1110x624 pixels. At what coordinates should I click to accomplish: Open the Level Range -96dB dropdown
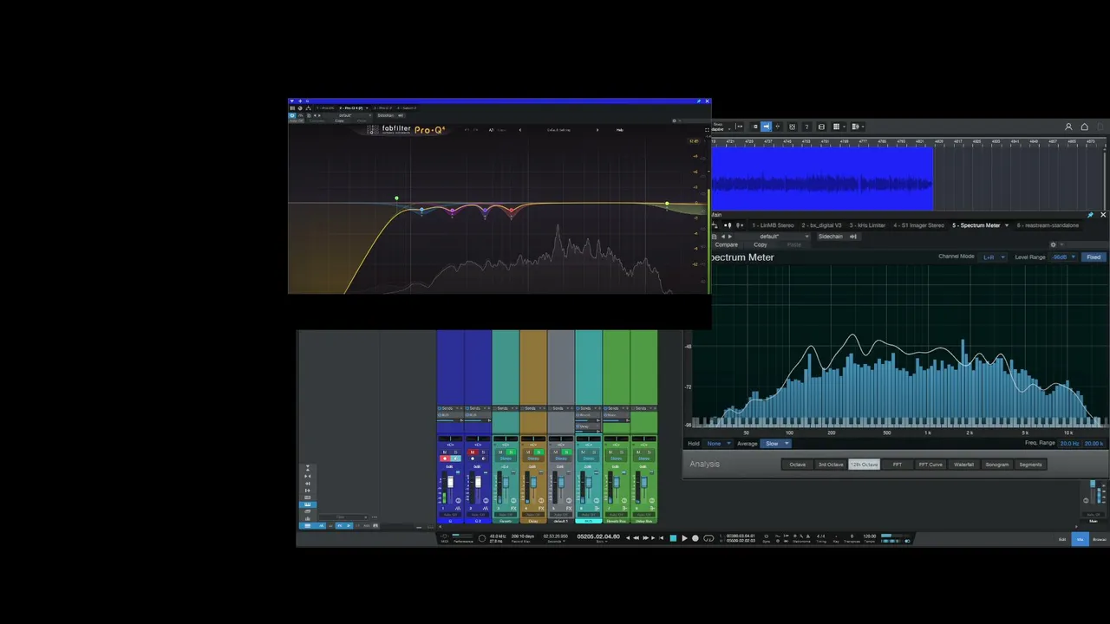point(1063,257)
